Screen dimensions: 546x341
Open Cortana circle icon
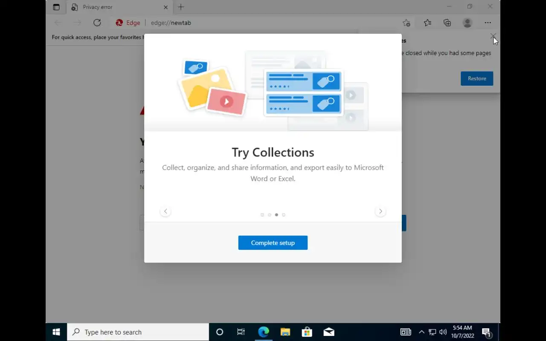coord(220,332)
